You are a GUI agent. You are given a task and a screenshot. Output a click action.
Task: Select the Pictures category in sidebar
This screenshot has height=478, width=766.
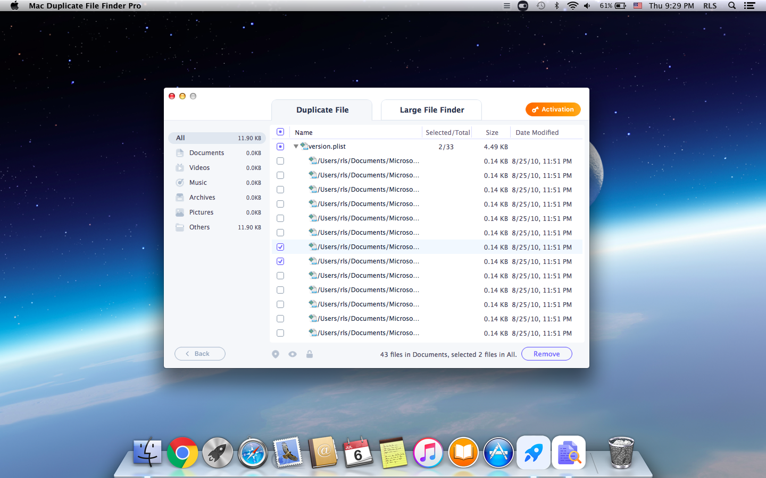pos(201,212)
